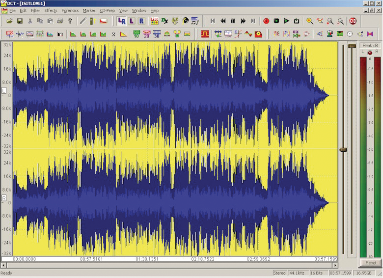Click the Pause playback button
383x278 pixels.
click(x=233, y=21)
